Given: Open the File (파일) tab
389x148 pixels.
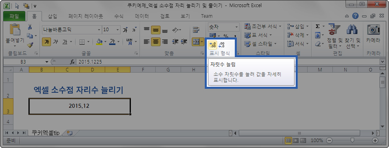Looking at the screenshot, I should point(14,16).
